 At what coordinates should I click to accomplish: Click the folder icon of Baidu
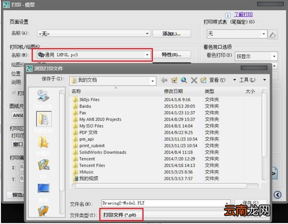tap(75, 106)
